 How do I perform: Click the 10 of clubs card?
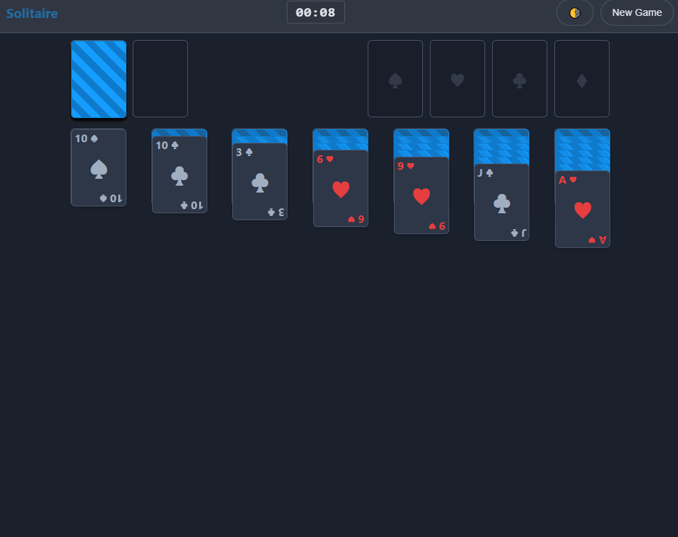click(180, 175)
